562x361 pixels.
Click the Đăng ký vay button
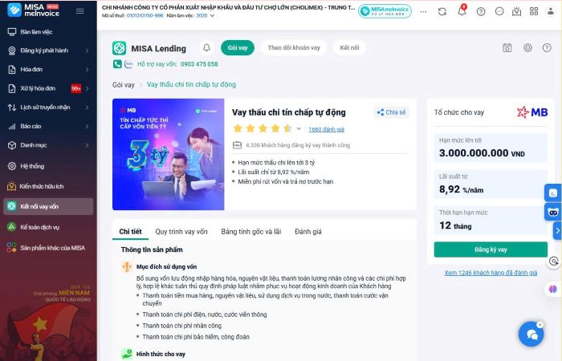click(x=491, y=249)
